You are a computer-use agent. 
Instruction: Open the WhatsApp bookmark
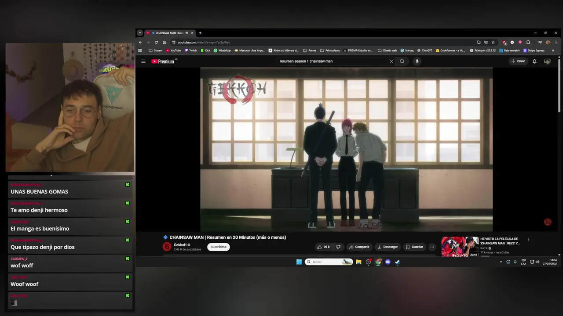click(222, 50)
